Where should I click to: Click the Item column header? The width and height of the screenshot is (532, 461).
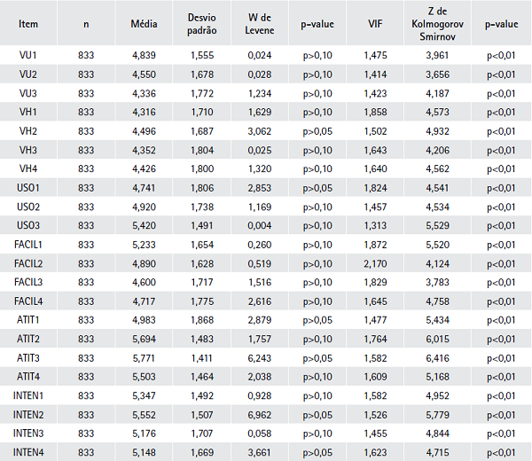click(28, 26)
